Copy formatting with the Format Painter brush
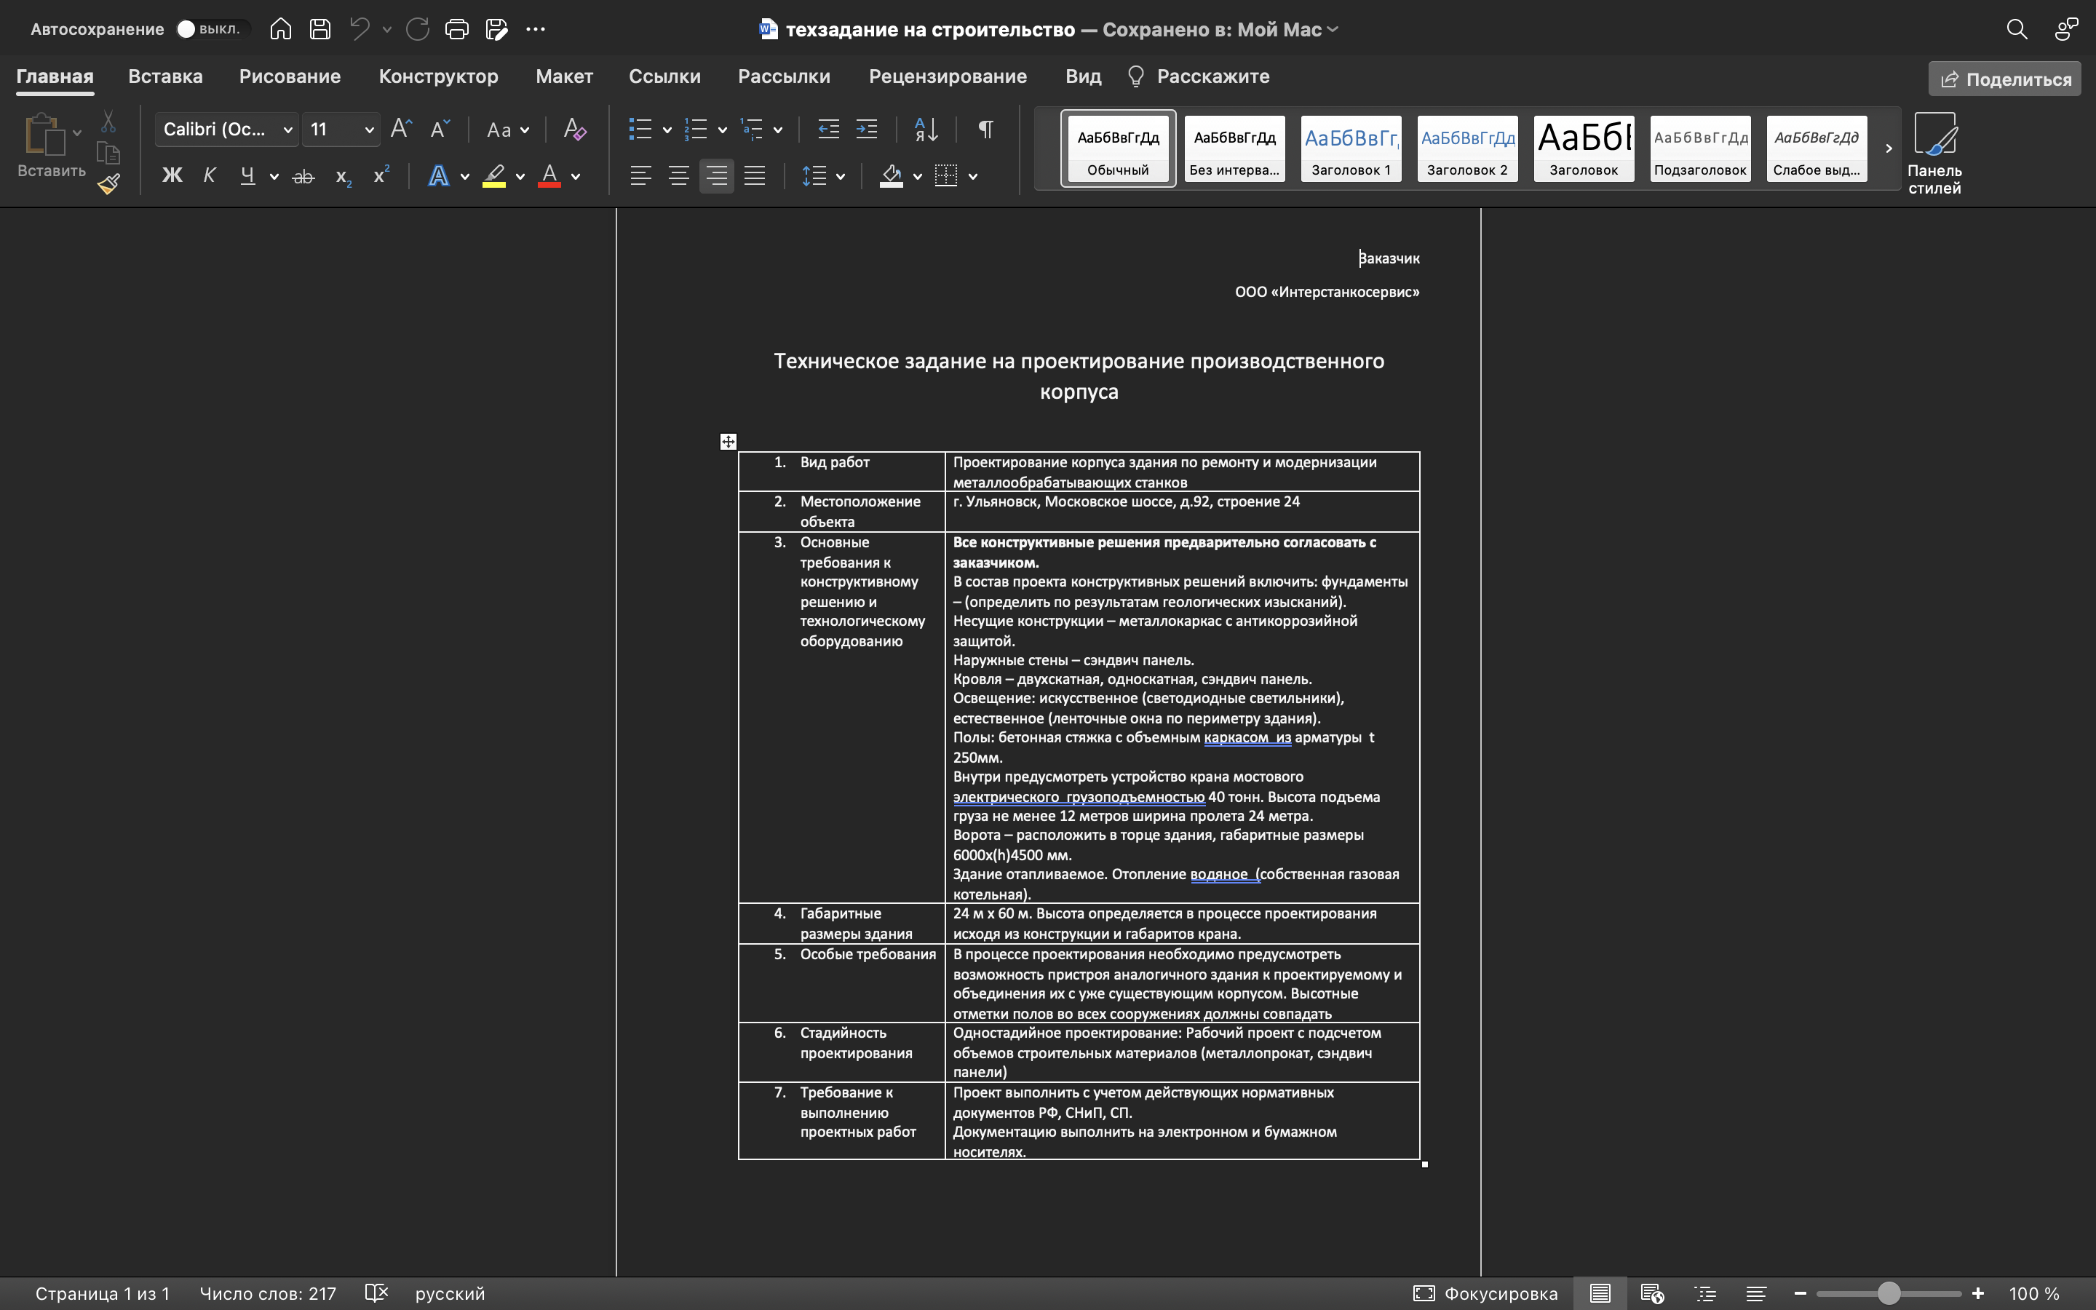 pos(108,183)
